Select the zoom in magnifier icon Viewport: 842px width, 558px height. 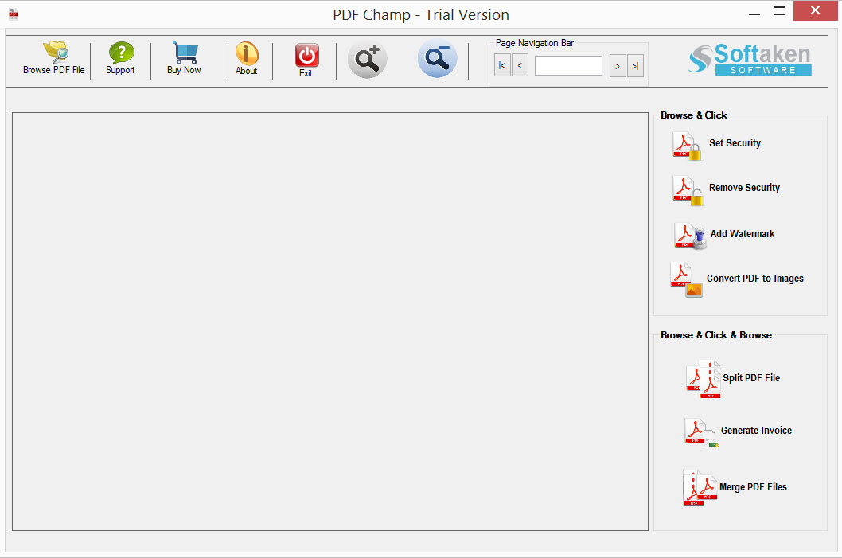tap(367, 59)
